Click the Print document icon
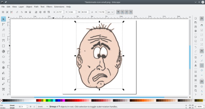 click(x=196, y=31)
